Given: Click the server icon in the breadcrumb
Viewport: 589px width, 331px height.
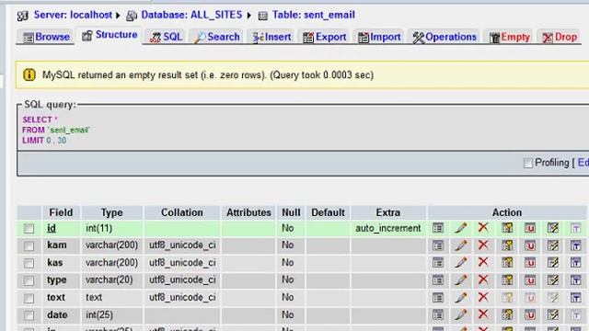Looking at the screenshot, I should click(x=22, y=16).
